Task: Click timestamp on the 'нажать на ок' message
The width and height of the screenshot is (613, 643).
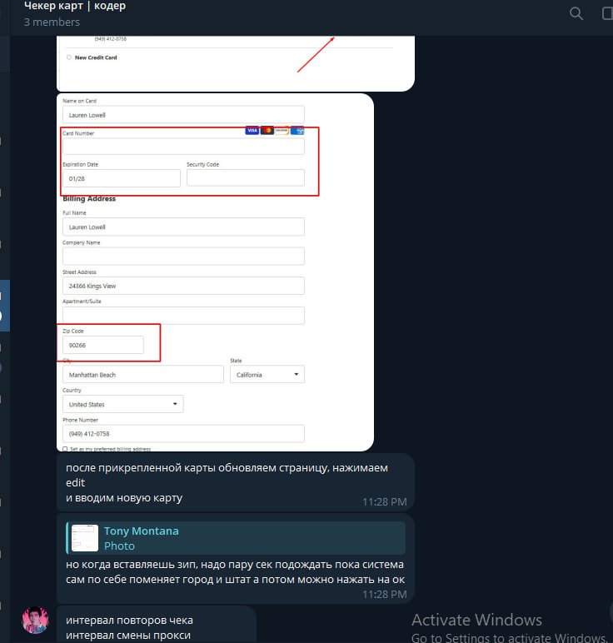Action: pos(385,594)
